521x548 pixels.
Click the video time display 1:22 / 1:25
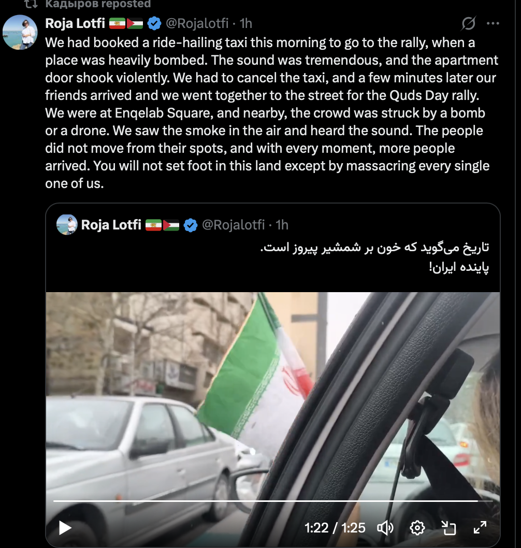coord(335,528)
